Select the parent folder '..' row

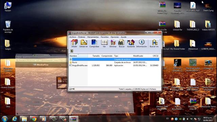point(114,59)
